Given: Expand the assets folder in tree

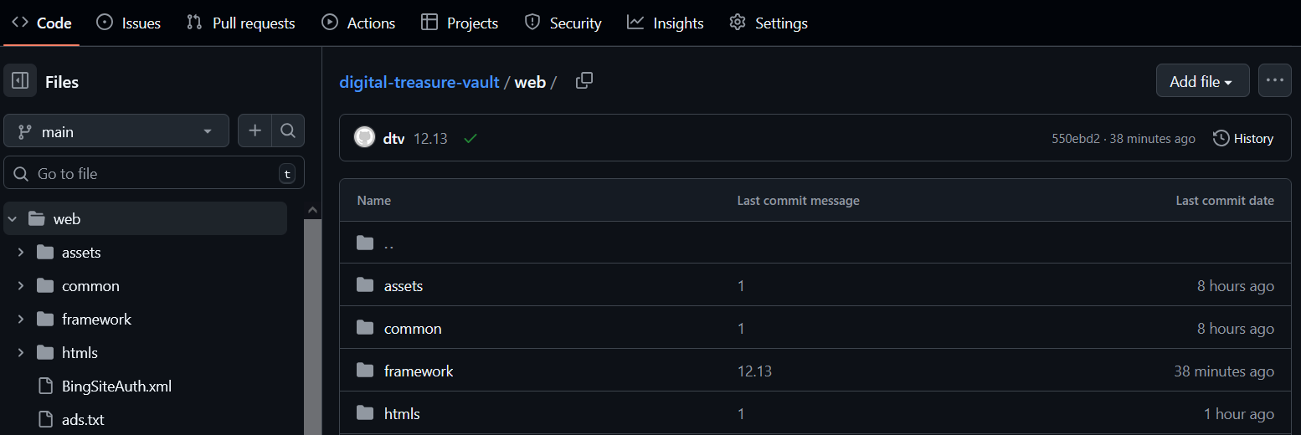Looking at the screenshot, I should pos(21,253).
